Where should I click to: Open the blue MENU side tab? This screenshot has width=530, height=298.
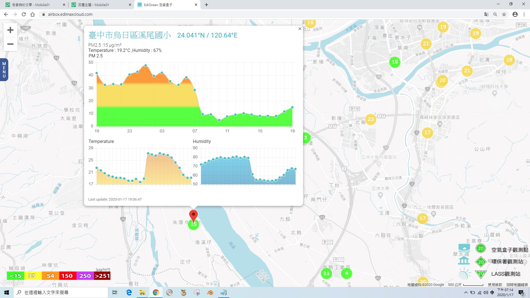click(4, 70)
